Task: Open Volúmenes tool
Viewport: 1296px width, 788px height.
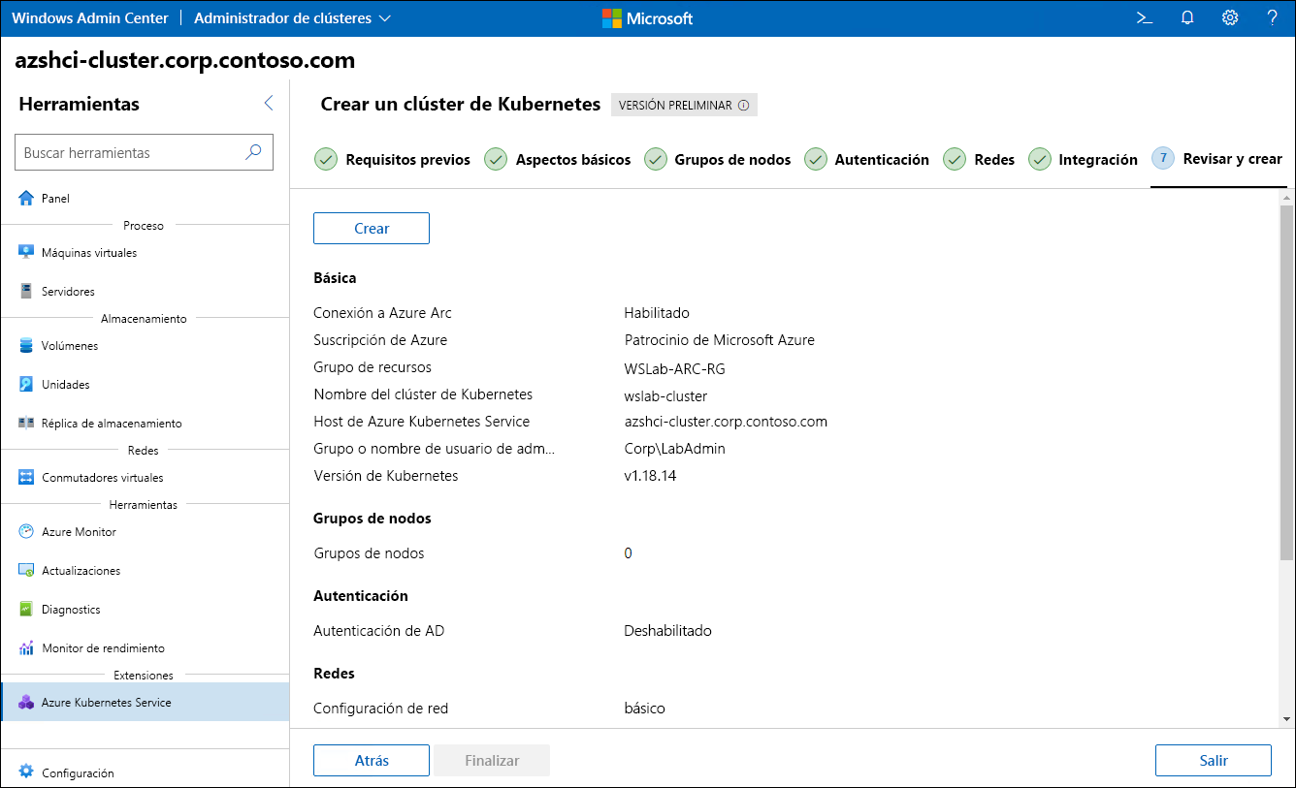Action: [145, 346]
